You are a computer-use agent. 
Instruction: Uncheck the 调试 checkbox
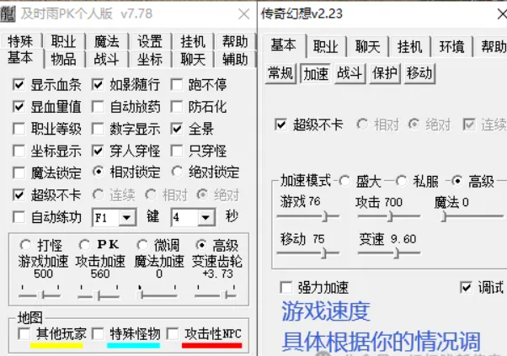466,287
